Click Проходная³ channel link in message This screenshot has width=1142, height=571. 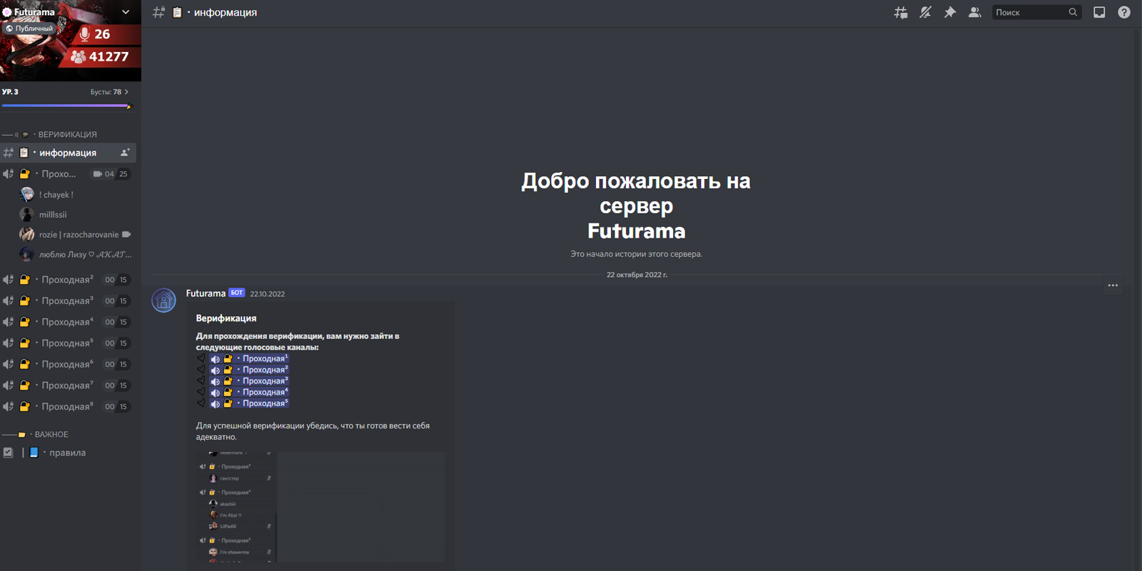[x=265, y=381]
